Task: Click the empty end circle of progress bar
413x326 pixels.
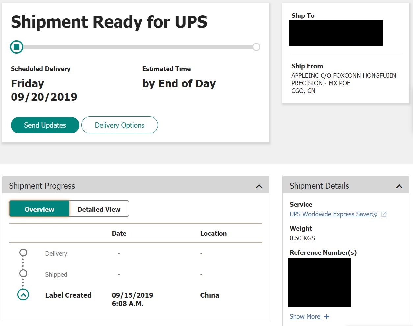Action: 256,47
